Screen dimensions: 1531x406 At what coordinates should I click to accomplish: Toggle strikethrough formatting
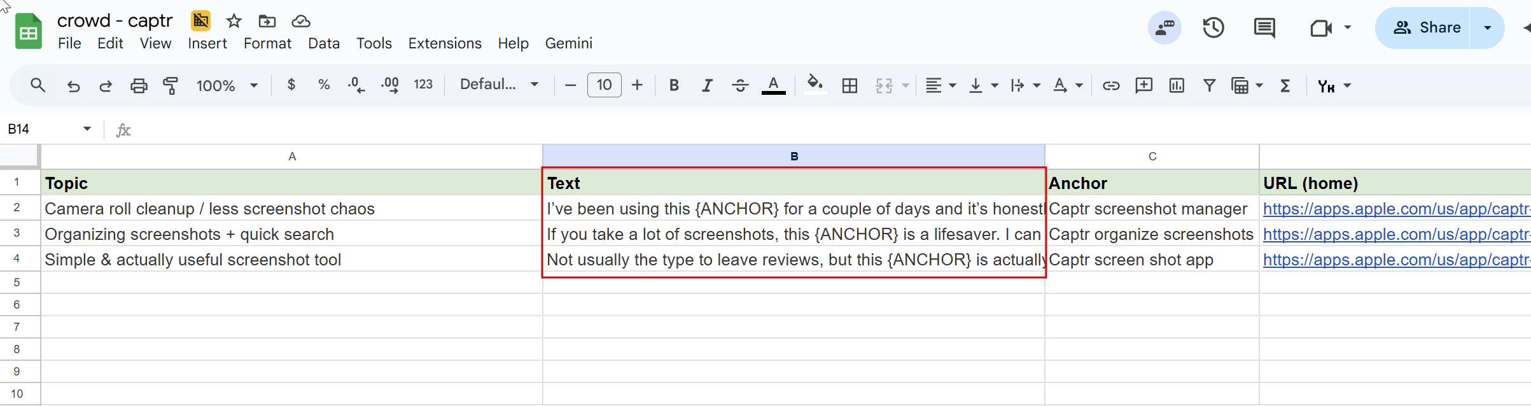click(740, 85)
